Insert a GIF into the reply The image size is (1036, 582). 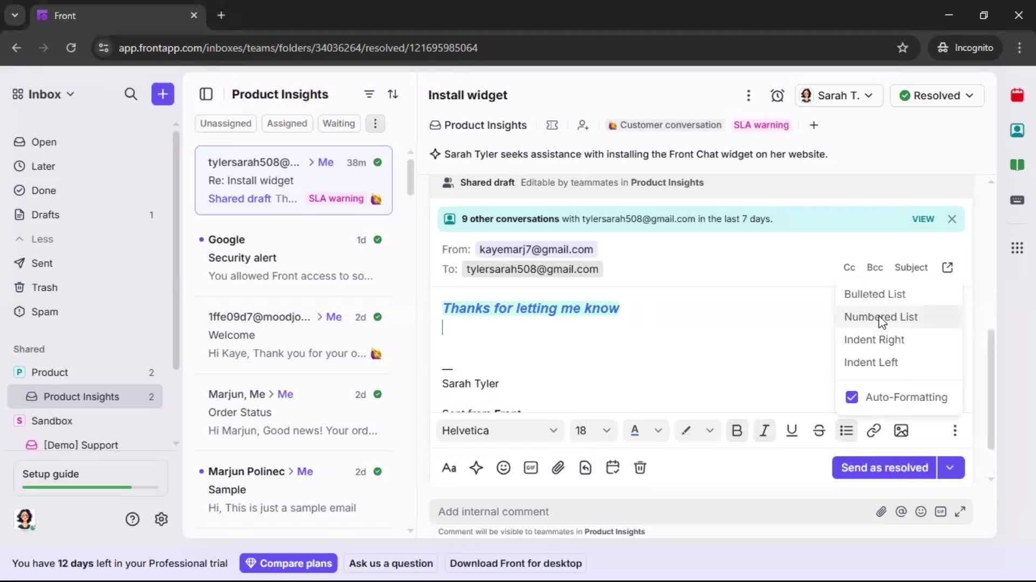tap(530, 468)
